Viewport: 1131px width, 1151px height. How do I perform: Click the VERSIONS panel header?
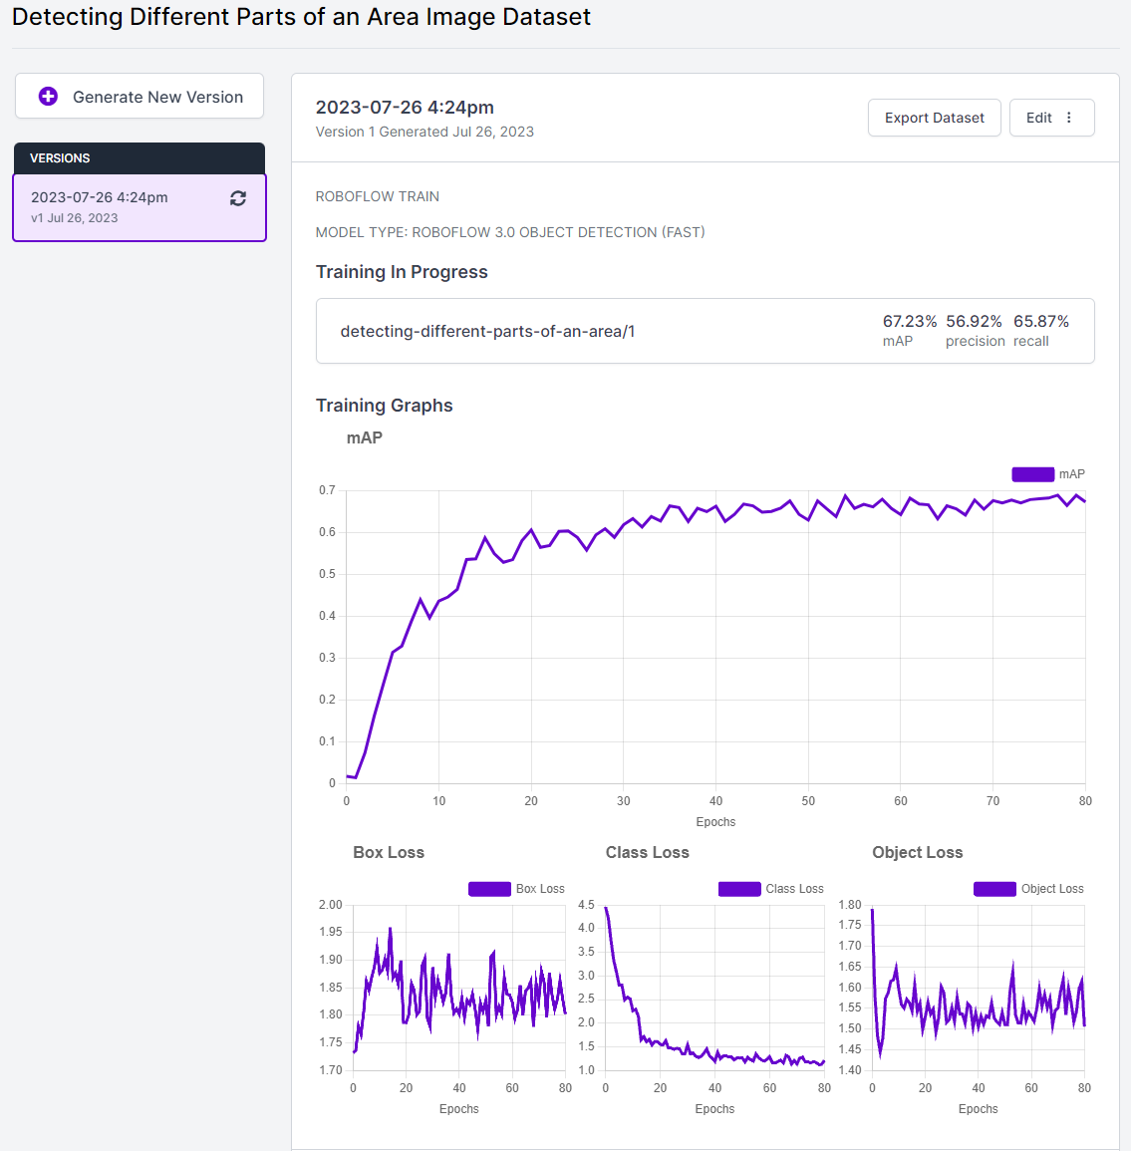coord(140,158)
